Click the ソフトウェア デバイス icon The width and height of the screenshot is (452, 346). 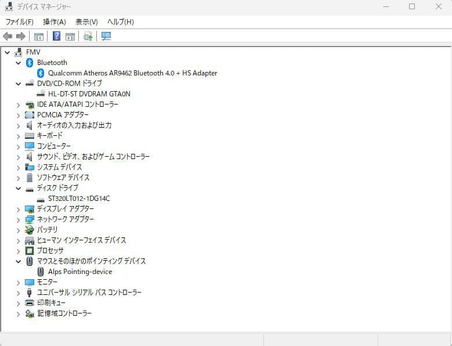coord(30,177)
